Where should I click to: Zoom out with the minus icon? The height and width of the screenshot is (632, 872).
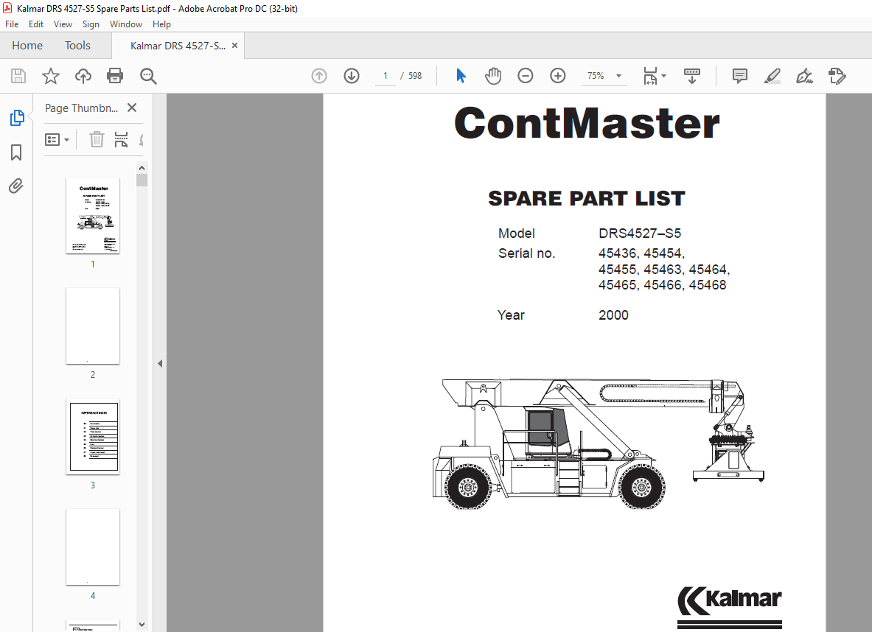(x=525, y=76)
